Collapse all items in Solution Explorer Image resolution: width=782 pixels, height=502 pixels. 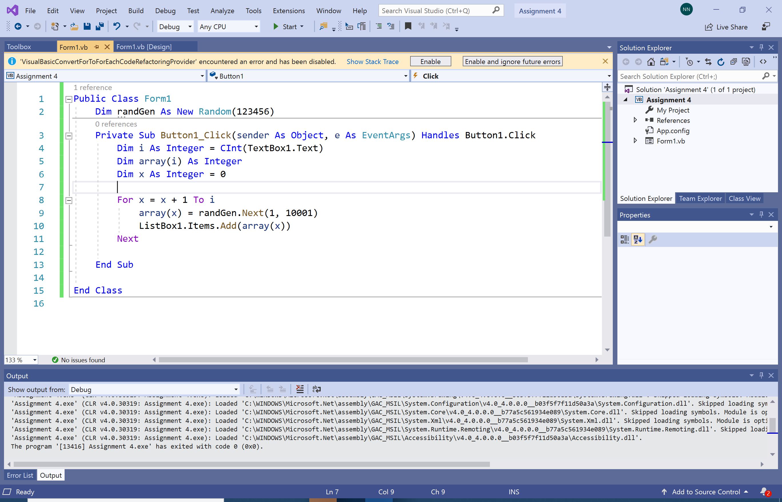[733, 62]
